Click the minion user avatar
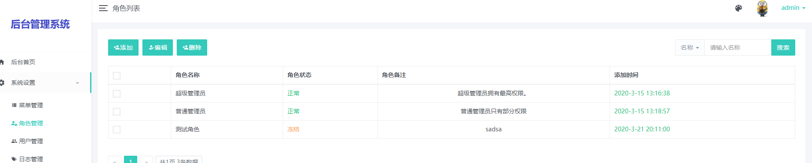 (x=762, y=8)
